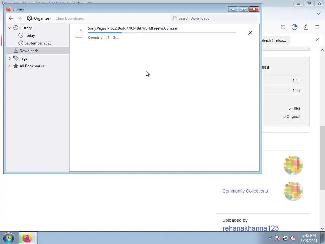Click Firefox icon in the taskbar
Image resolution: width=325 pixels, height=244 pixels.
click(x=27, y=238)
